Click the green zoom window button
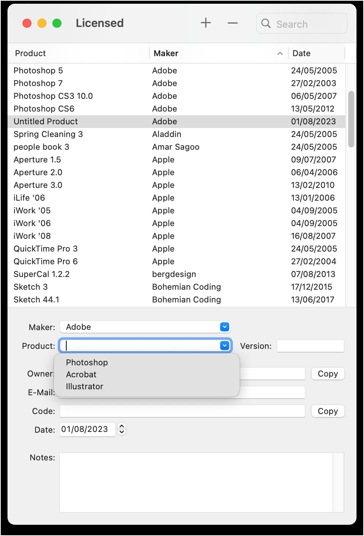The image size is (364, 536). click(x=57, y=23)
